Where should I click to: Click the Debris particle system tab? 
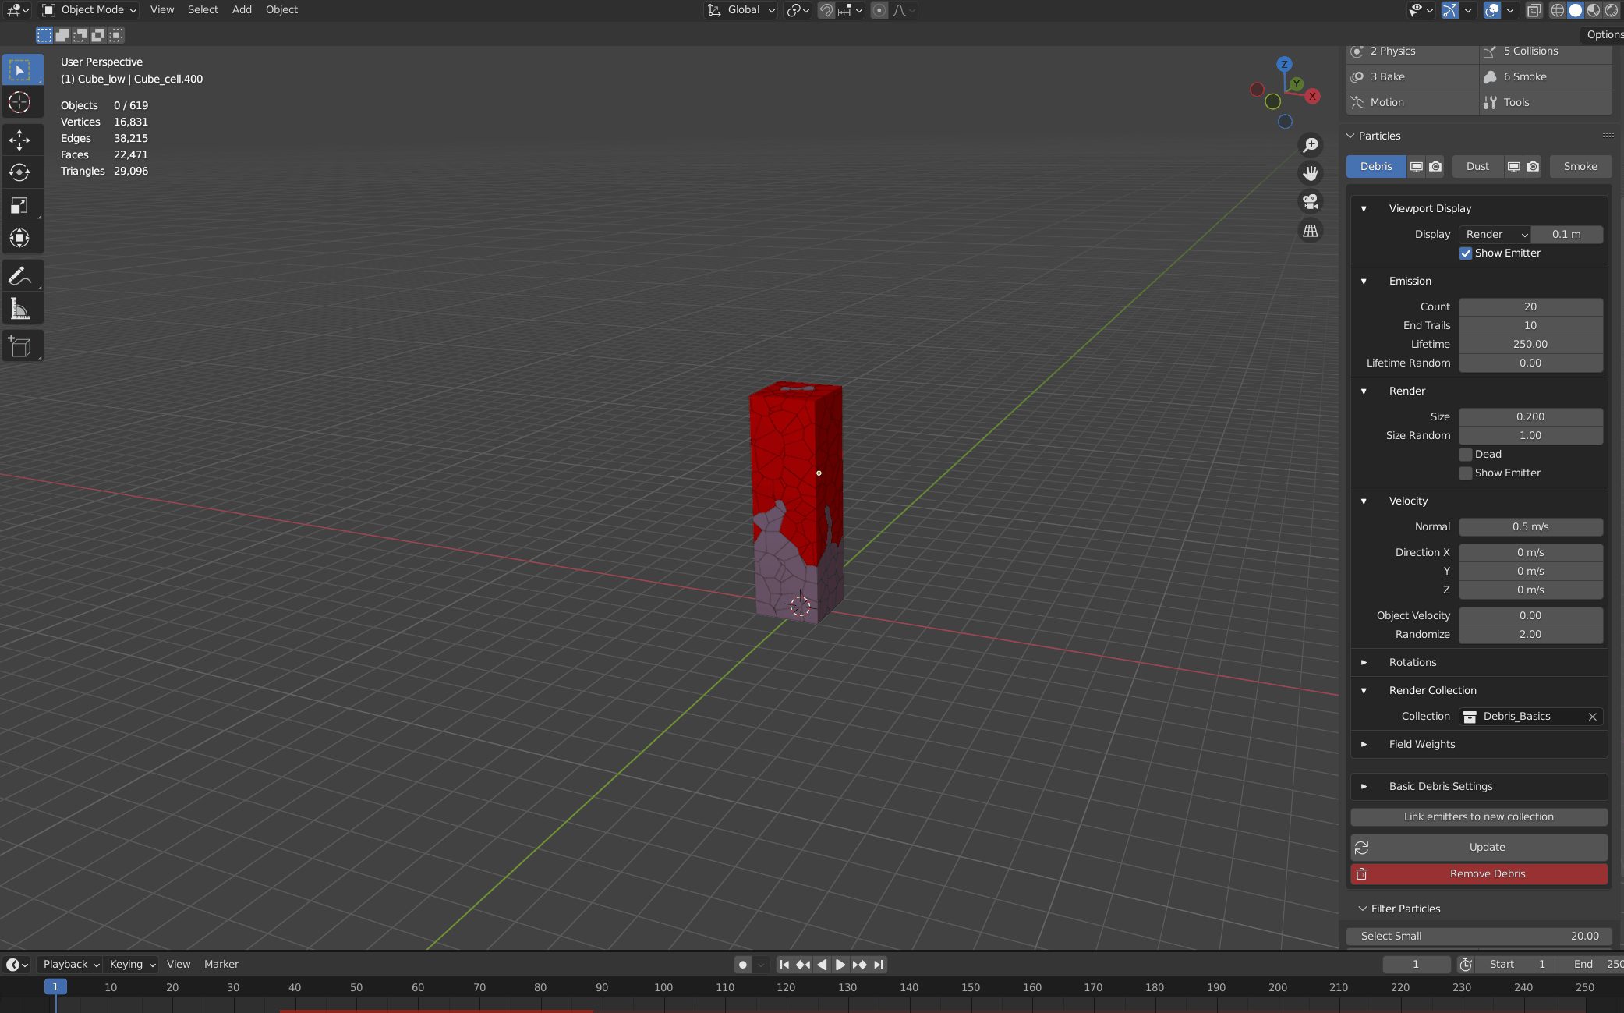(x=1377, y=166)
